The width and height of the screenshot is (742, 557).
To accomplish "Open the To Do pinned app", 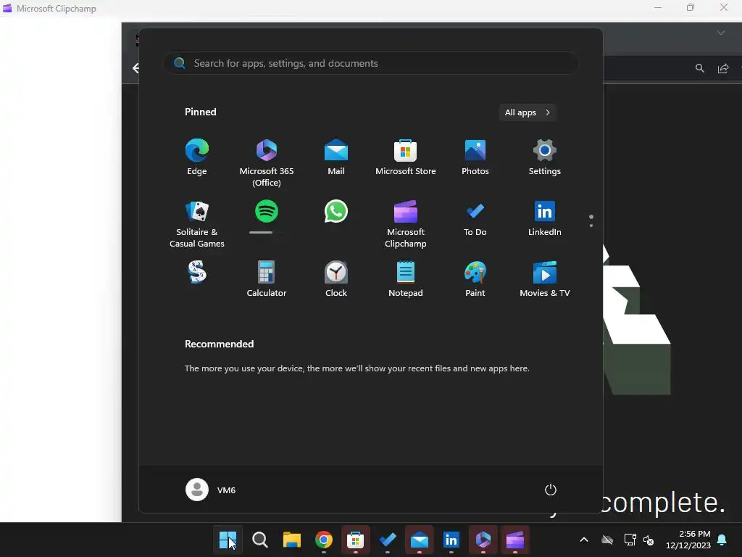I will tap(475, 219).
